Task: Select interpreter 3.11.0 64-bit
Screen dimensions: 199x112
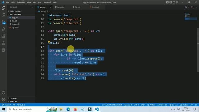Action: 162,105
